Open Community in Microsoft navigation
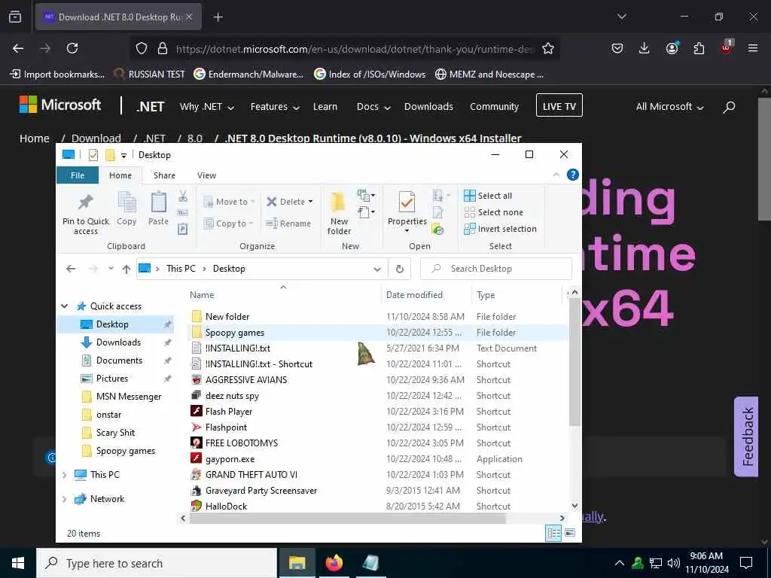The image size is (771, 578). pos(494,107)
